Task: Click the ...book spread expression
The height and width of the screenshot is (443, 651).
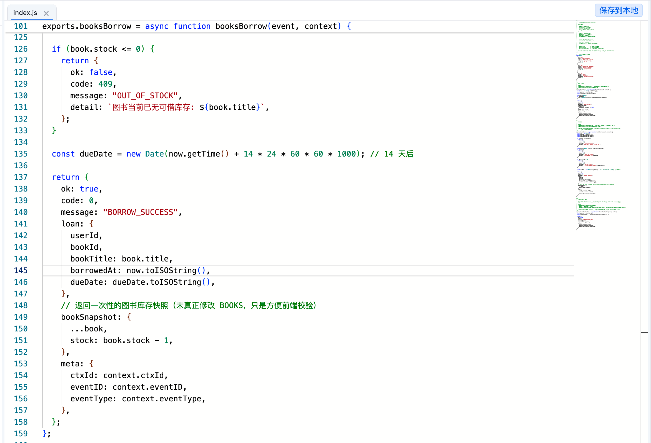Action: [x=89, y=329]
